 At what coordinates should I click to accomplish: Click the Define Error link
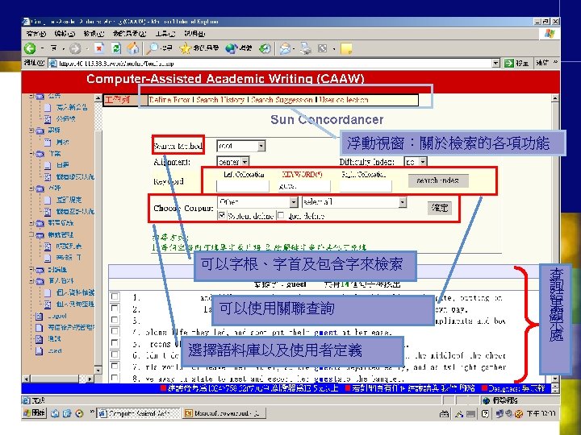pos(169,100)
